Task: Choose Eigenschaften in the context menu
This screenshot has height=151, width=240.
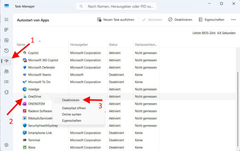Action: pyautogui.click(x=72, y=121)
